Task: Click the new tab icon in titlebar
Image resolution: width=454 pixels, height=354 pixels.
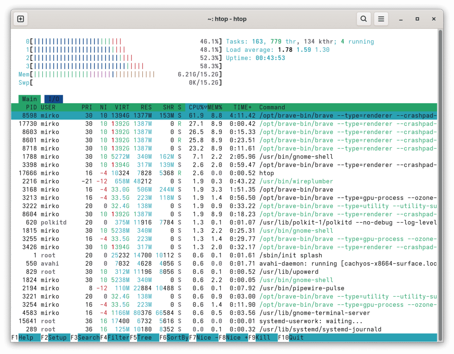Action: [21, 19]
